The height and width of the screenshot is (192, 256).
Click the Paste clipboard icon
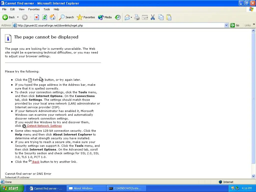pos(169,17)
